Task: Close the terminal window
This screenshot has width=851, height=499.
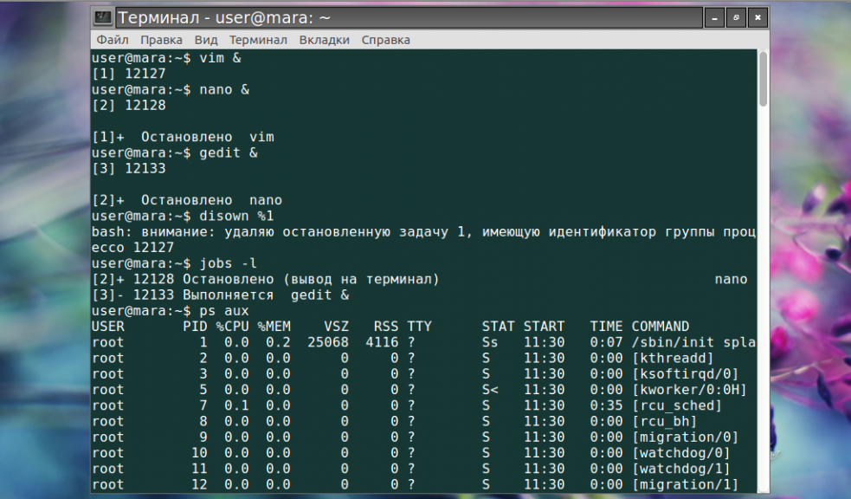Action: click(x=758, y=18)
